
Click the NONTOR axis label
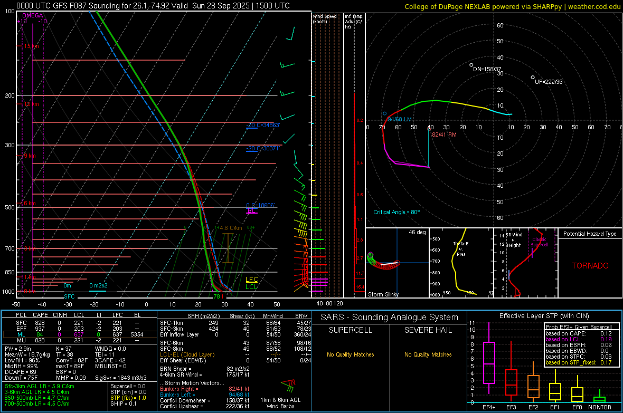click(x=600, y=407)
